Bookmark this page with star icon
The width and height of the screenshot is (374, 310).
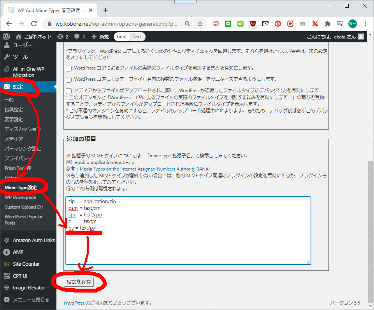click(200, 24)
